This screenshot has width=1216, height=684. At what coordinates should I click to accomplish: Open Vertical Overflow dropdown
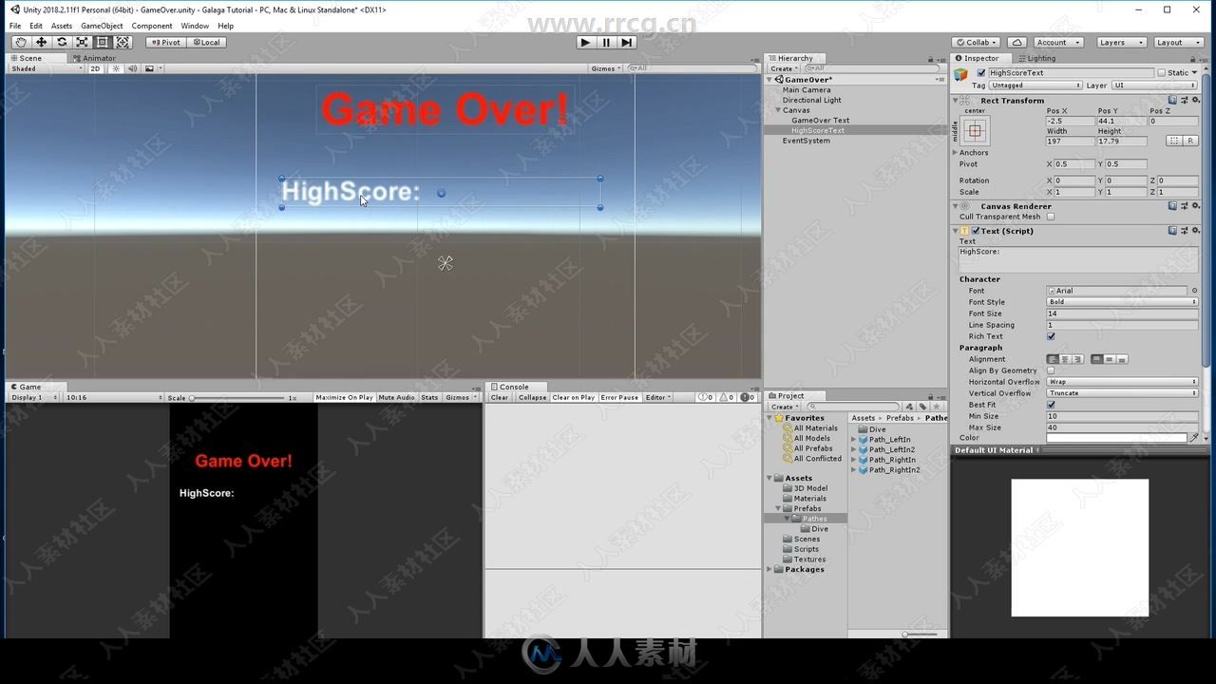(x=1122, y=393)
